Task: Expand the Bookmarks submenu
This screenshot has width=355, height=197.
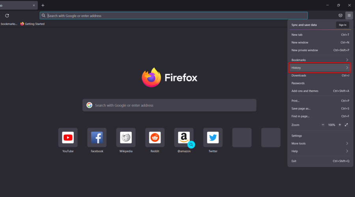Action: pyautogui.click(x=319, y=60)
